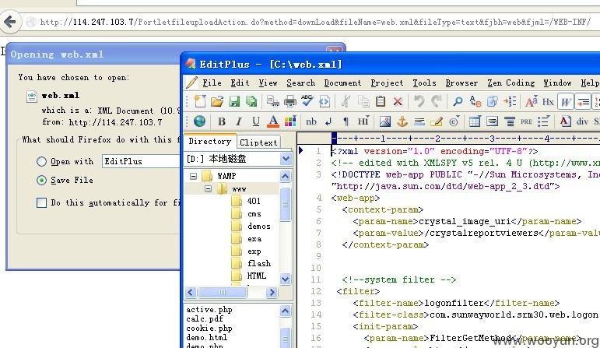
Task: Paste using the clipboard icon
Action: tap(381, 101)
